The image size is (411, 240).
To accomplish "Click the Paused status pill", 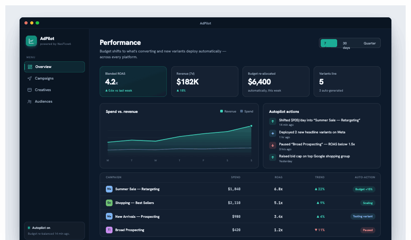I will coord(368,230).
